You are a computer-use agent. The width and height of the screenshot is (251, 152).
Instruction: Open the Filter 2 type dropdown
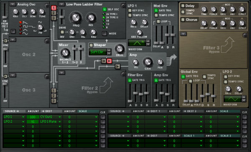[61, 73]
